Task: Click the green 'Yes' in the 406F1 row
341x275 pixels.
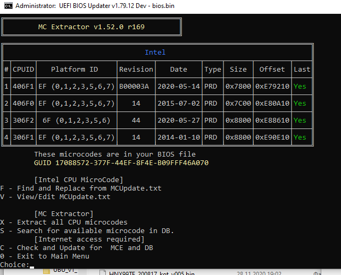Action: pyautogui.click(x=300, y=87)
